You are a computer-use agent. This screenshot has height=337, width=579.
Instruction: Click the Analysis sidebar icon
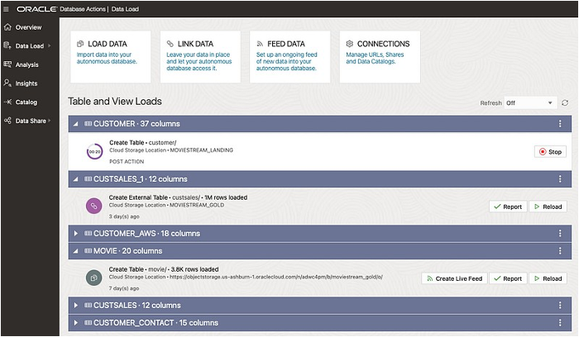point(7,64)
